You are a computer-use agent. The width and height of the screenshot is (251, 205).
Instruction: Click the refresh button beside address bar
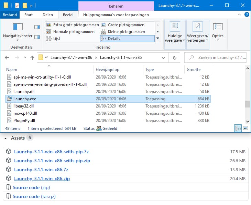pos(175,58)
